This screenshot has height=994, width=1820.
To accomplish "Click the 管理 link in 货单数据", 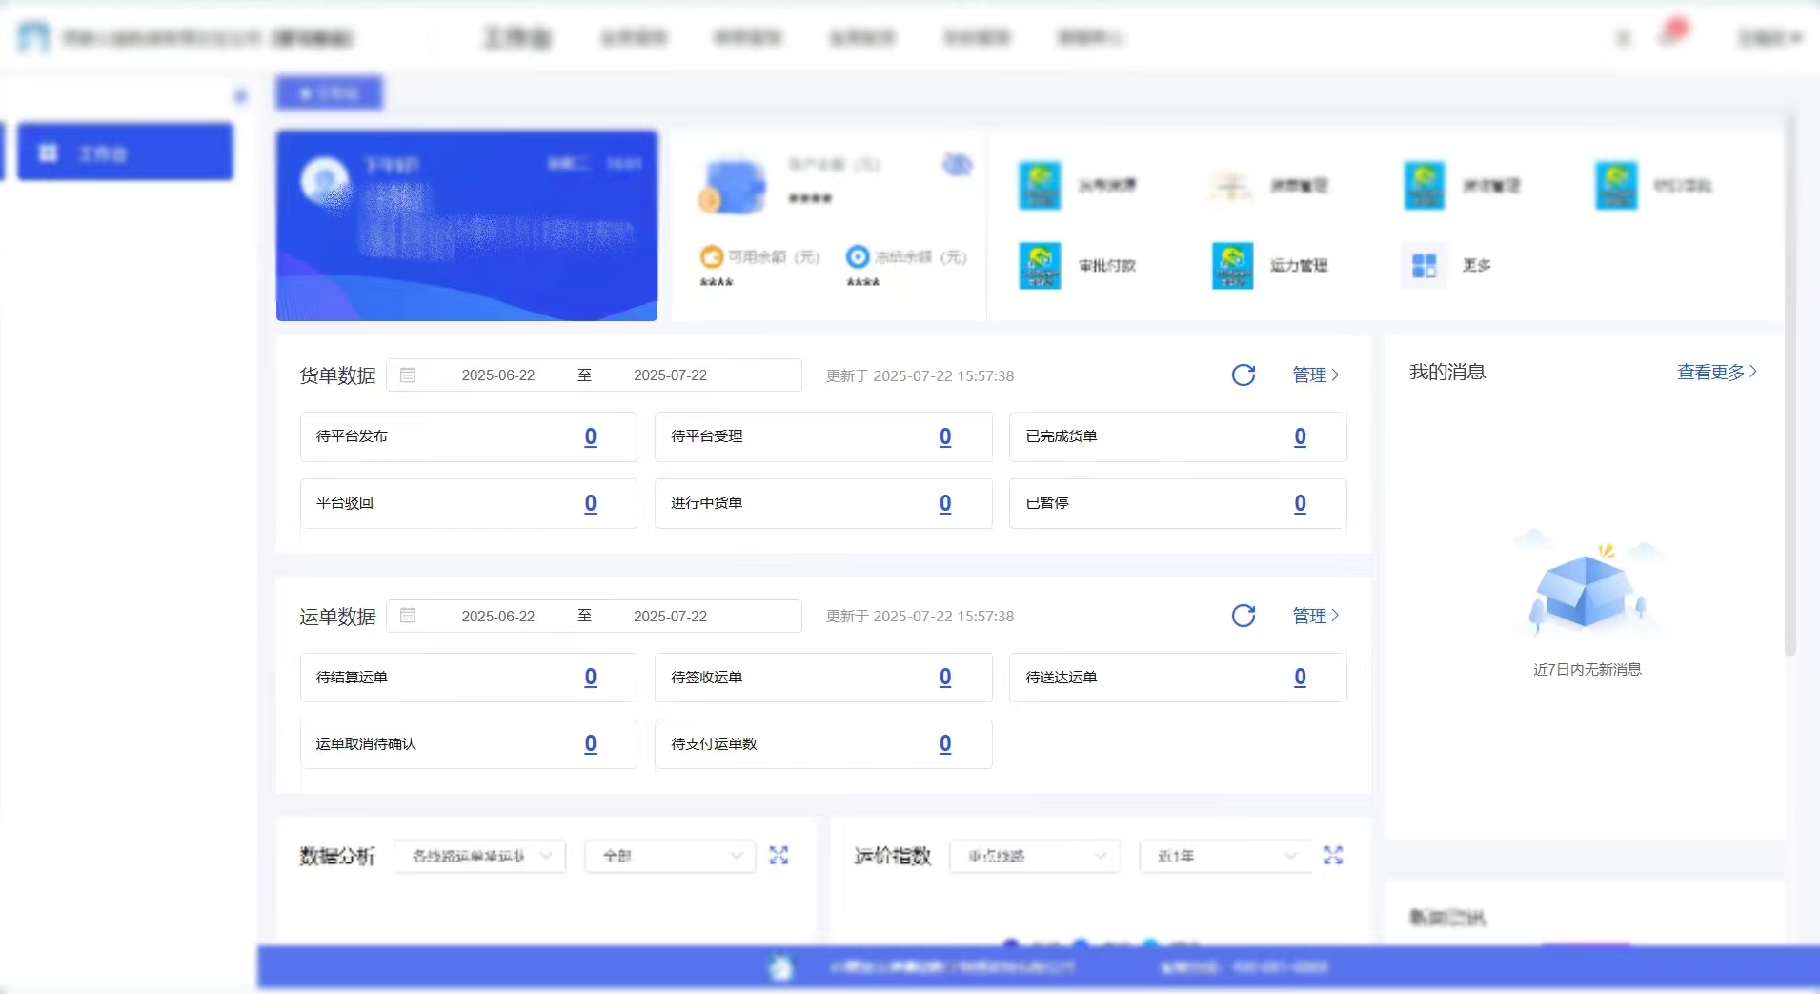I will 1310,375.
